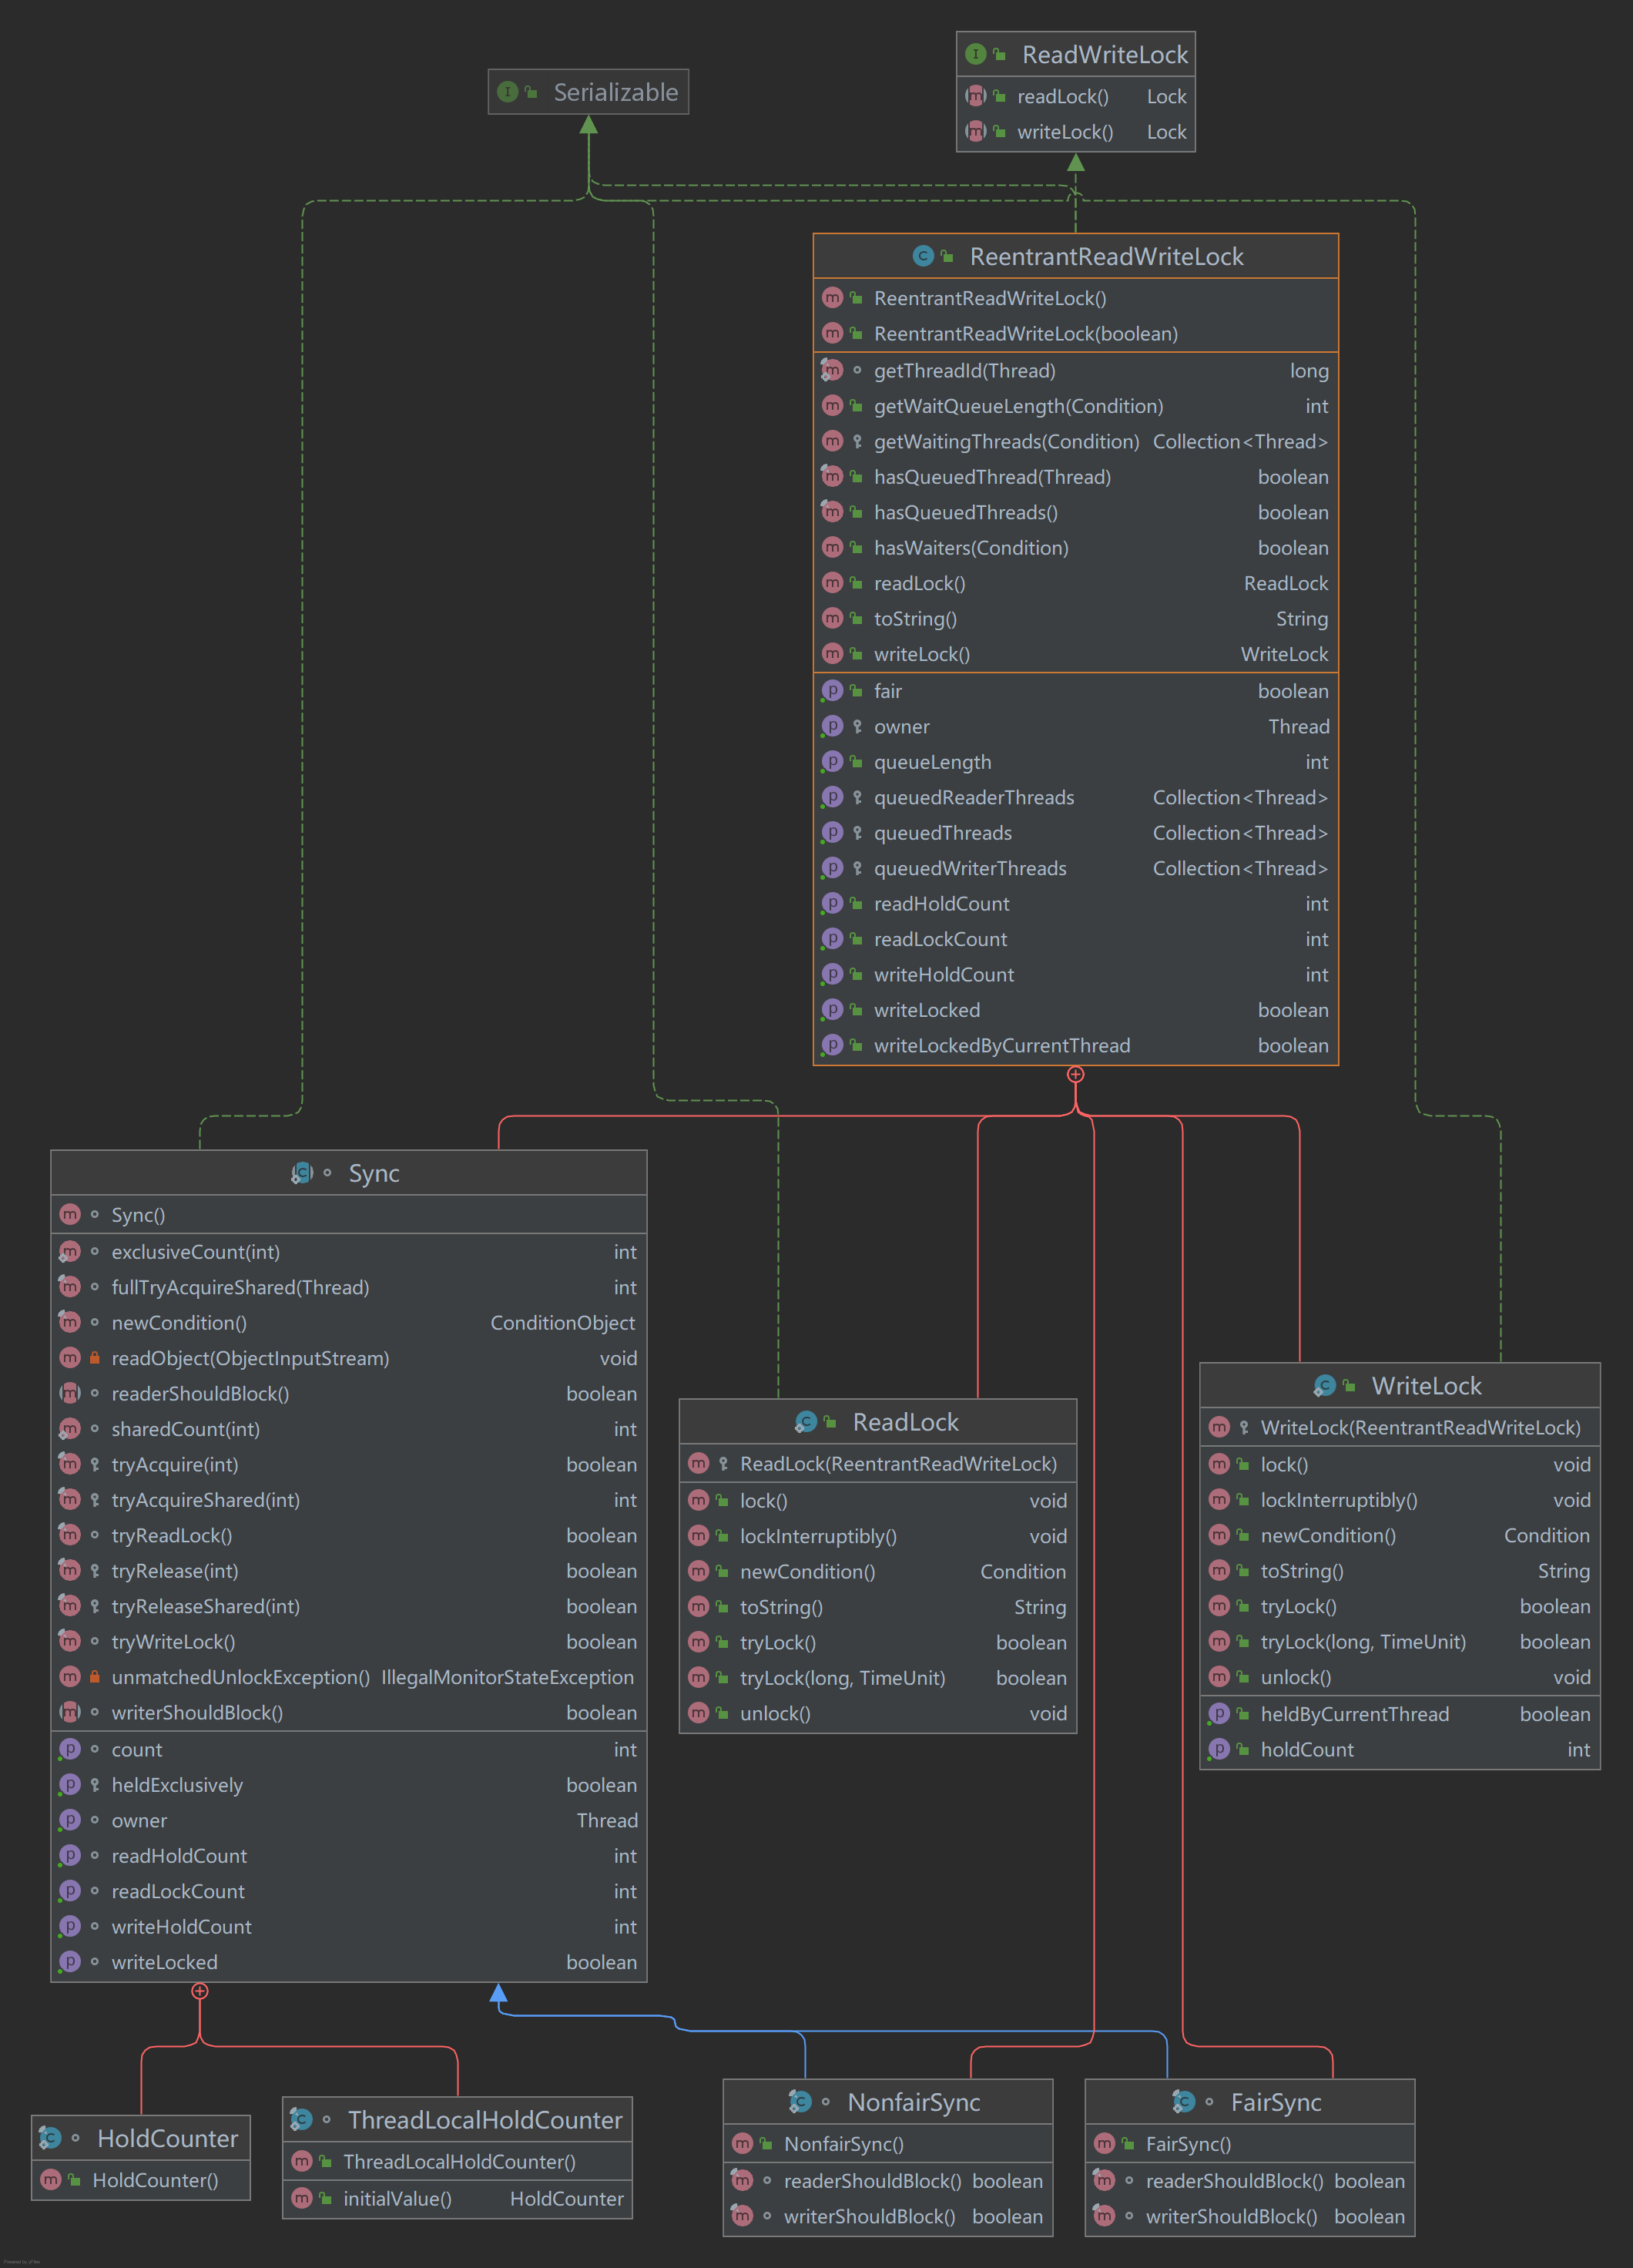The height and width of the screenshot is (2268, 1633).
Task: Click the Sync abstract class icon
Action: point(302,1173)
